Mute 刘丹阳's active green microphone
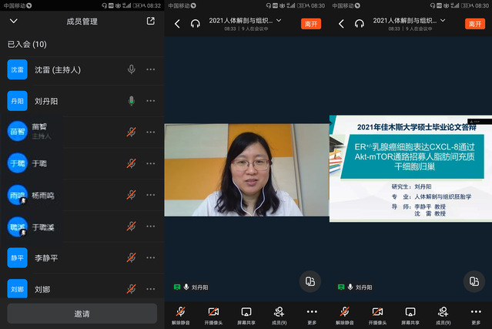Screen dimensions: 492x329 click(x=132, y=101)
